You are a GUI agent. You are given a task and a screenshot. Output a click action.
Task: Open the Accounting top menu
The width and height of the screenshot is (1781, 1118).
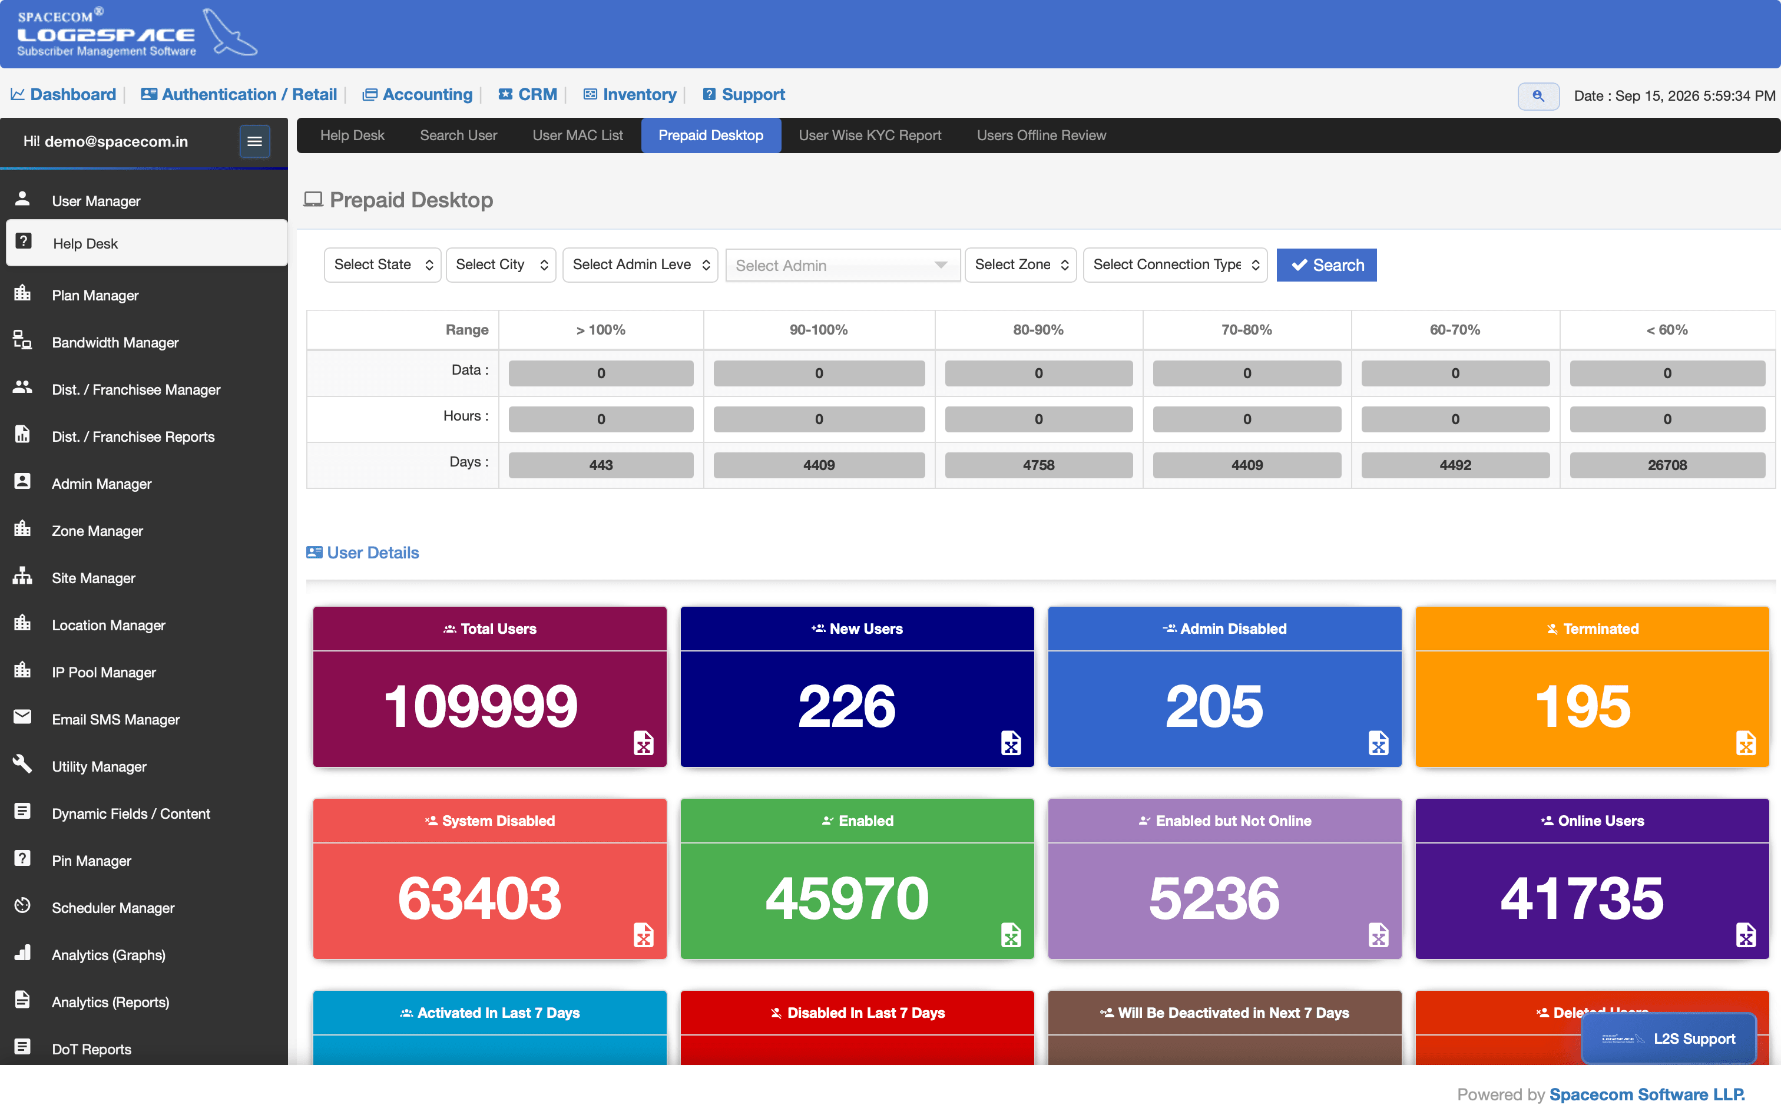[417, 95]
